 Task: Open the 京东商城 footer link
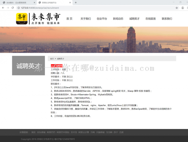click(41, 132)
